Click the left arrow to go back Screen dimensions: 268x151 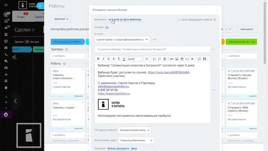(15, 101)
